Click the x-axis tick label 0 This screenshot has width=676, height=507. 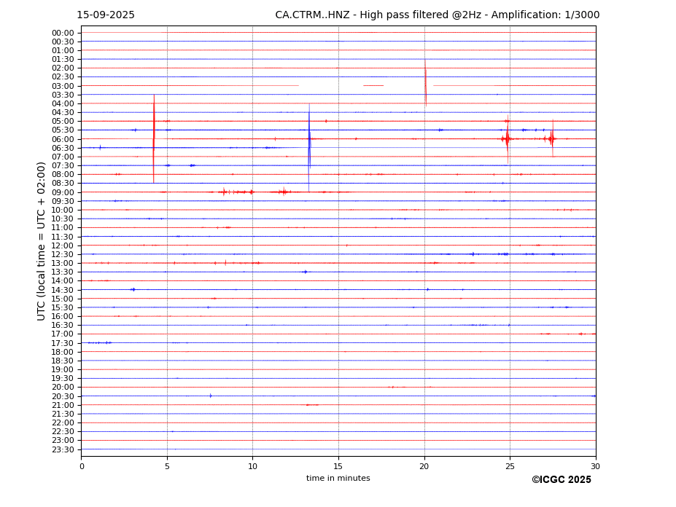(82, 466)
